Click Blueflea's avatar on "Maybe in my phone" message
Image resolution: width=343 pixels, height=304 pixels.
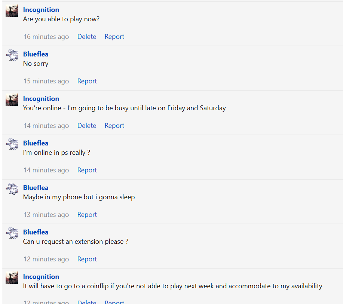coord(12,189)
